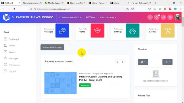The height and width of the screenshot is (103, 184).
Task: Go back with the browser back arrow
Action: [x=3, y=9]
